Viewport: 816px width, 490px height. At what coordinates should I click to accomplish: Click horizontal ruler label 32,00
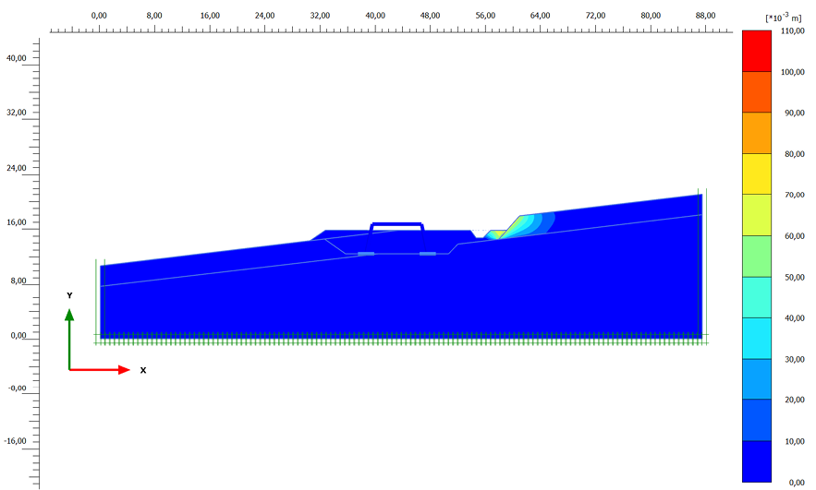320,16
